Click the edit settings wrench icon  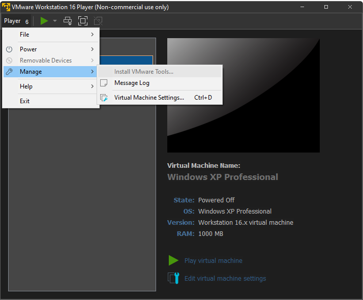coord(174,278)
